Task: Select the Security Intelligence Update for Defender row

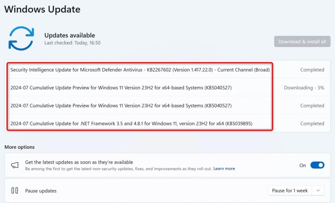Action: 140,70
